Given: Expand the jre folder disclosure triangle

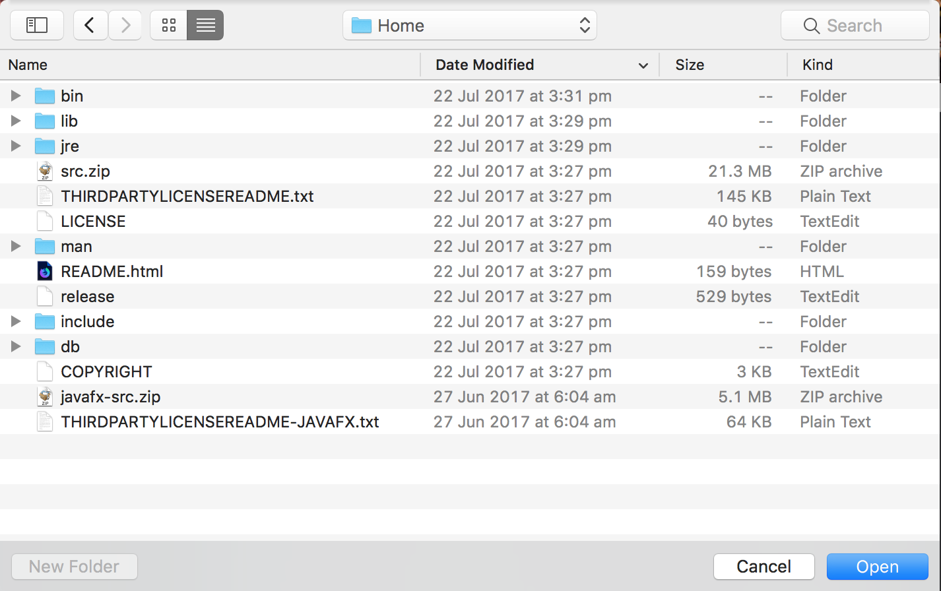Looking at the screenshot, I should tap(16, 146).
